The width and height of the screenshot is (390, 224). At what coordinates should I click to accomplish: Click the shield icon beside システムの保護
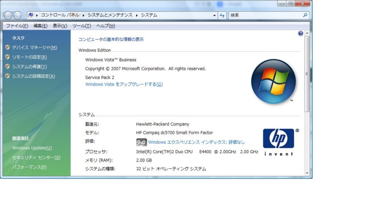(7, 66)
